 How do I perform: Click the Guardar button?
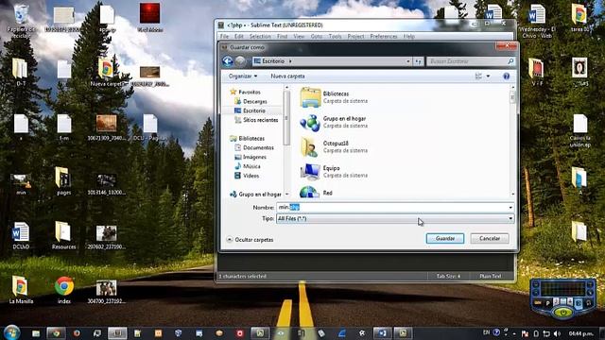(x=445, y=239)
